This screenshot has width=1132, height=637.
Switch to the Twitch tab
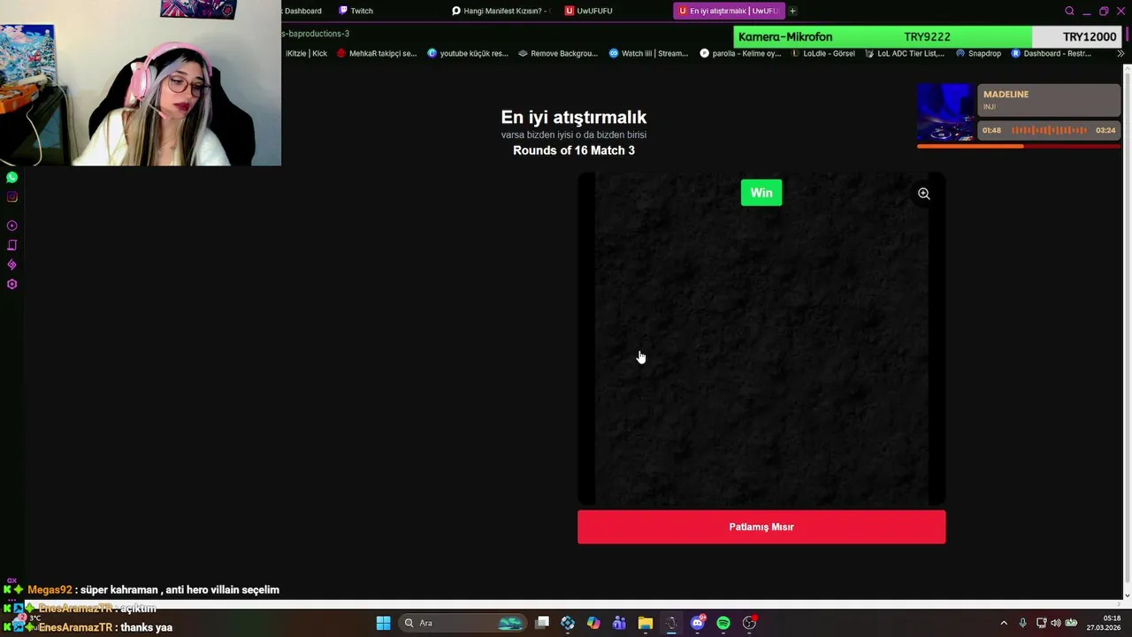[356, 11]
